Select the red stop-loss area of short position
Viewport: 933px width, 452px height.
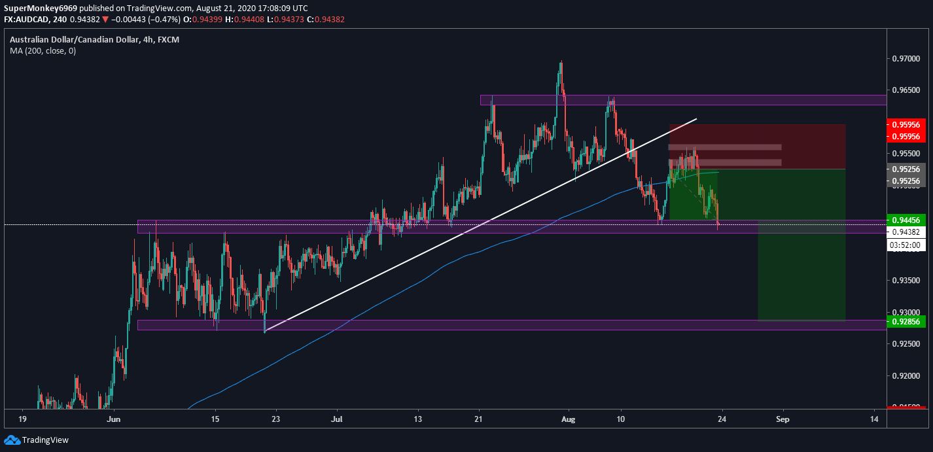tap(757, 147)
